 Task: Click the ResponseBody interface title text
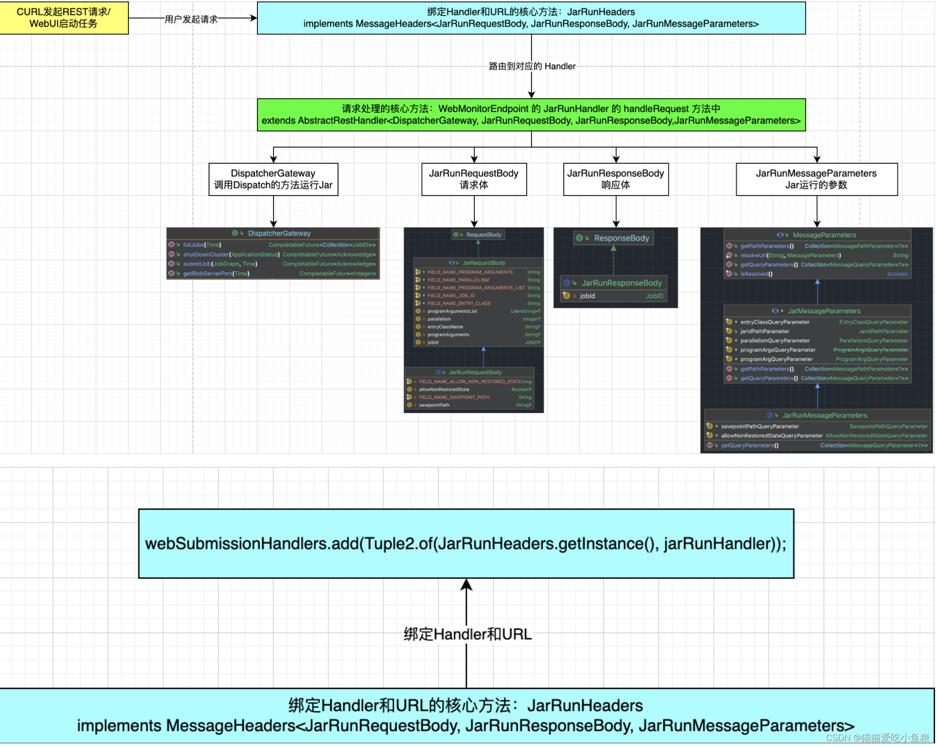(621, 238)
